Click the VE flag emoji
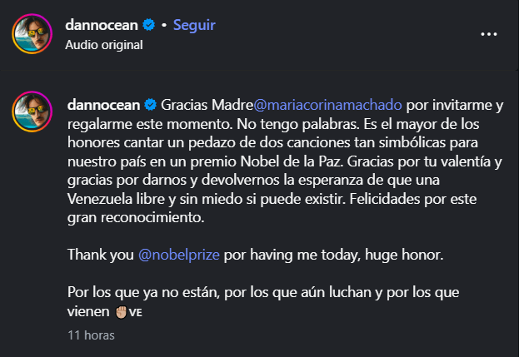 click(x=137, y=313)
